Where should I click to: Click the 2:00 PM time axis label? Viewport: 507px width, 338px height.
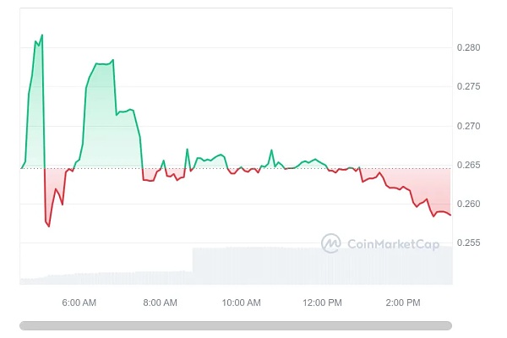403,303
